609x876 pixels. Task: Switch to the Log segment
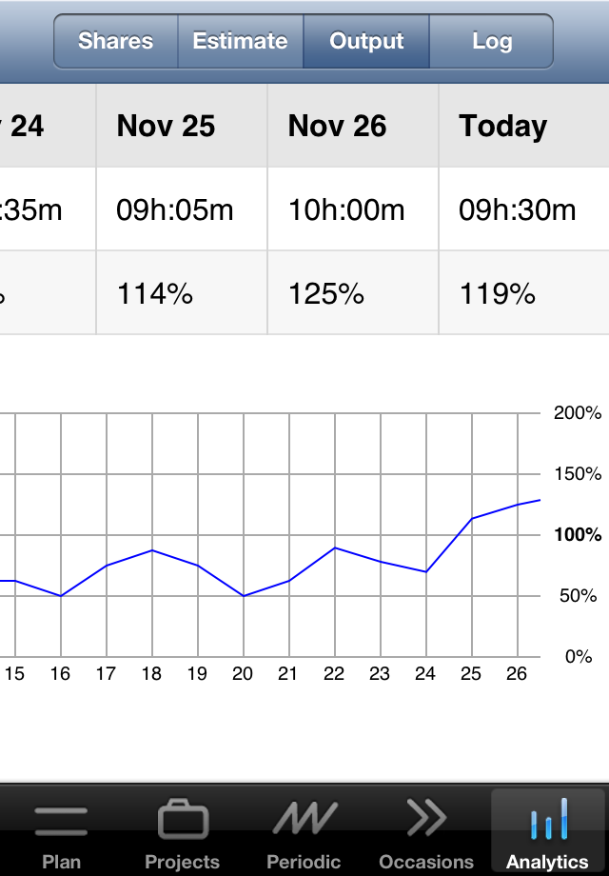(492, 41)
